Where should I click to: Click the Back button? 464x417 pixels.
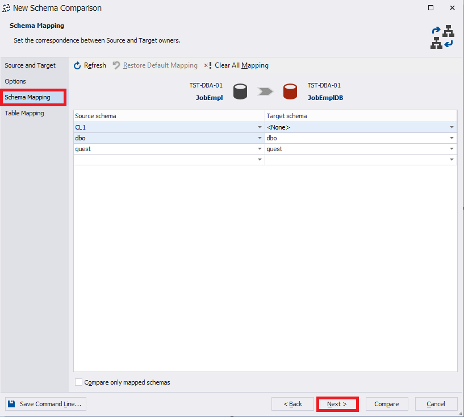(x=292, y=404)
